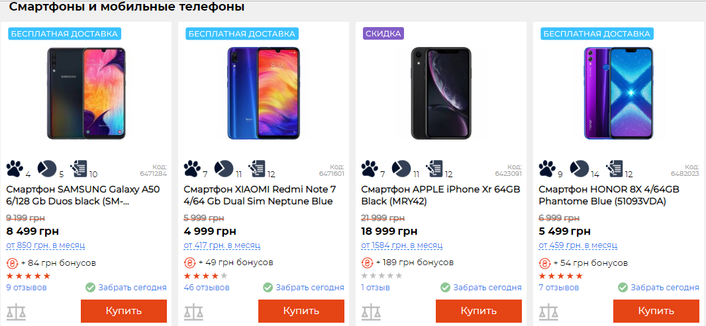Open 'от 1584 грн. в месяц' installment offer
The width and height of the screenshot is (706, 326).
pos(401,245)
